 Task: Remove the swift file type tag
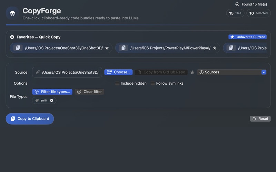point(51,100)
